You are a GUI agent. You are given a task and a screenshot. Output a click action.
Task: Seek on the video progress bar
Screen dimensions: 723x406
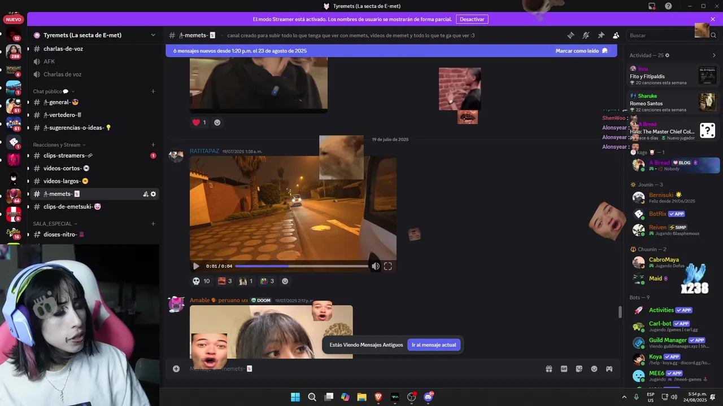coord(302,266)
